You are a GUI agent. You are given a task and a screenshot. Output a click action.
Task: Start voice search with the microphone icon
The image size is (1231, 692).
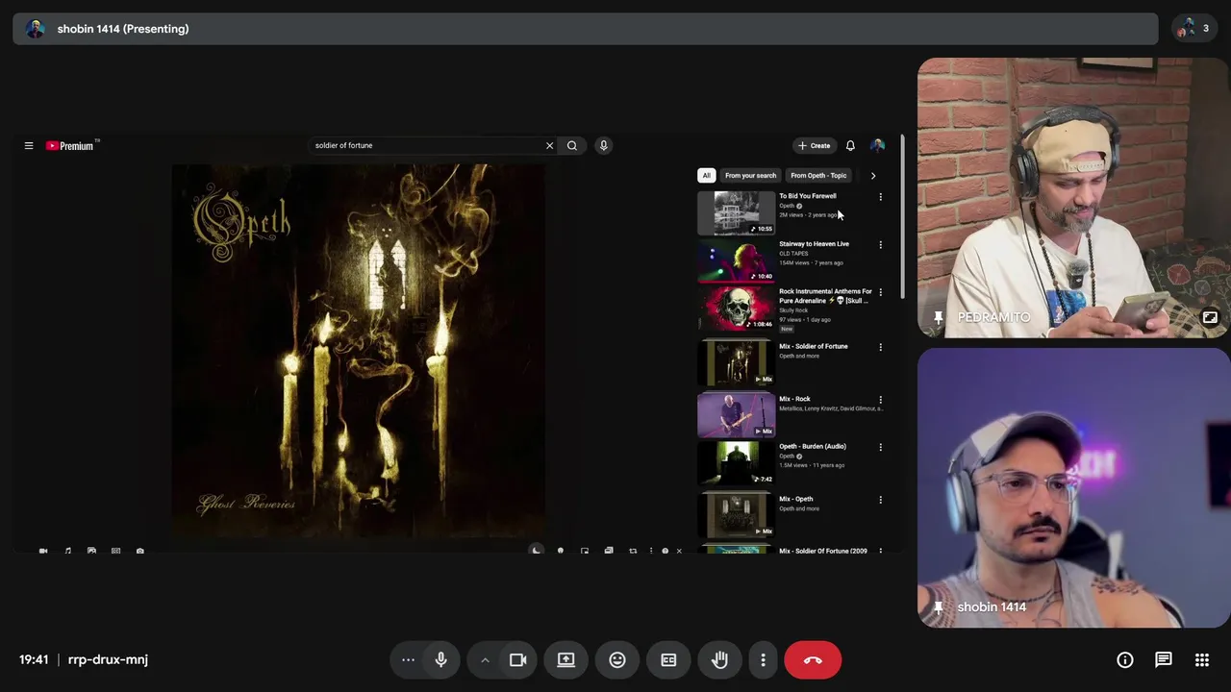point(604,146)
